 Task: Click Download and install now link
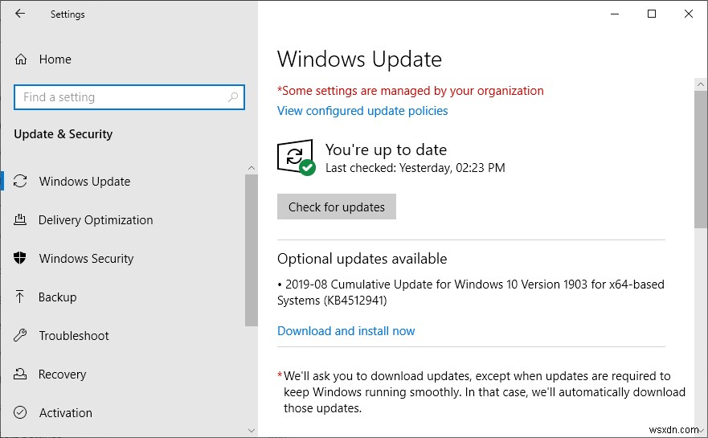(346, 331)
